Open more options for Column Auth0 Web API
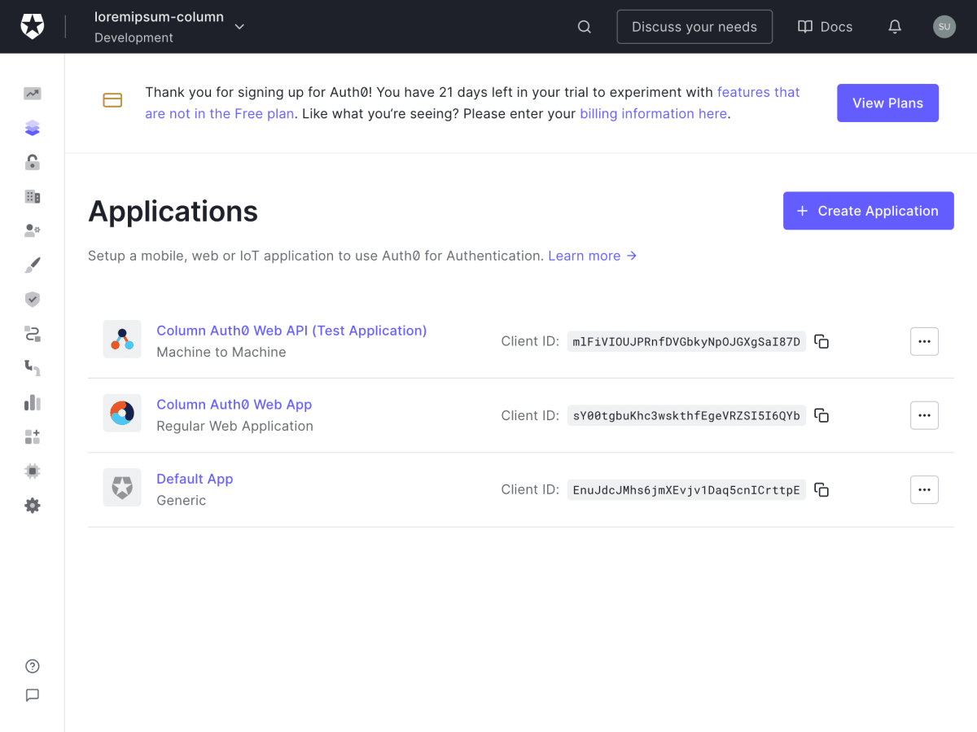 (924, 341)
